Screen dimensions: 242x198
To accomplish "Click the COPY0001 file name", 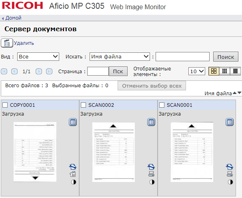I will coord(22,105).
